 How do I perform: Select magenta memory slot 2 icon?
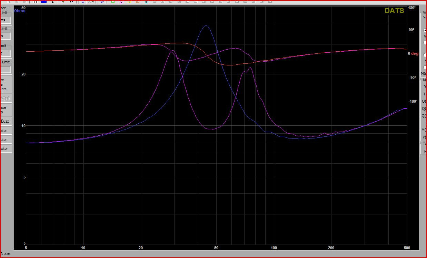point(121,2)
